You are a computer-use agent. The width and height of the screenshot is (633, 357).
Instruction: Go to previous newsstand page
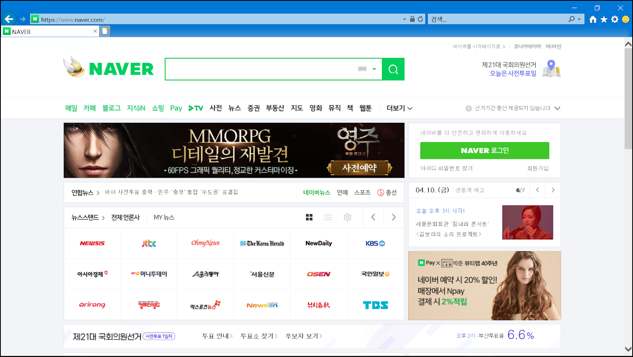coord(373,217)
